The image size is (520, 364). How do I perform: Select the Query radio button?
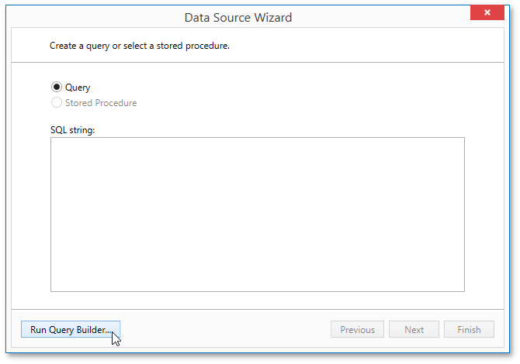click(x=57, y=88)
